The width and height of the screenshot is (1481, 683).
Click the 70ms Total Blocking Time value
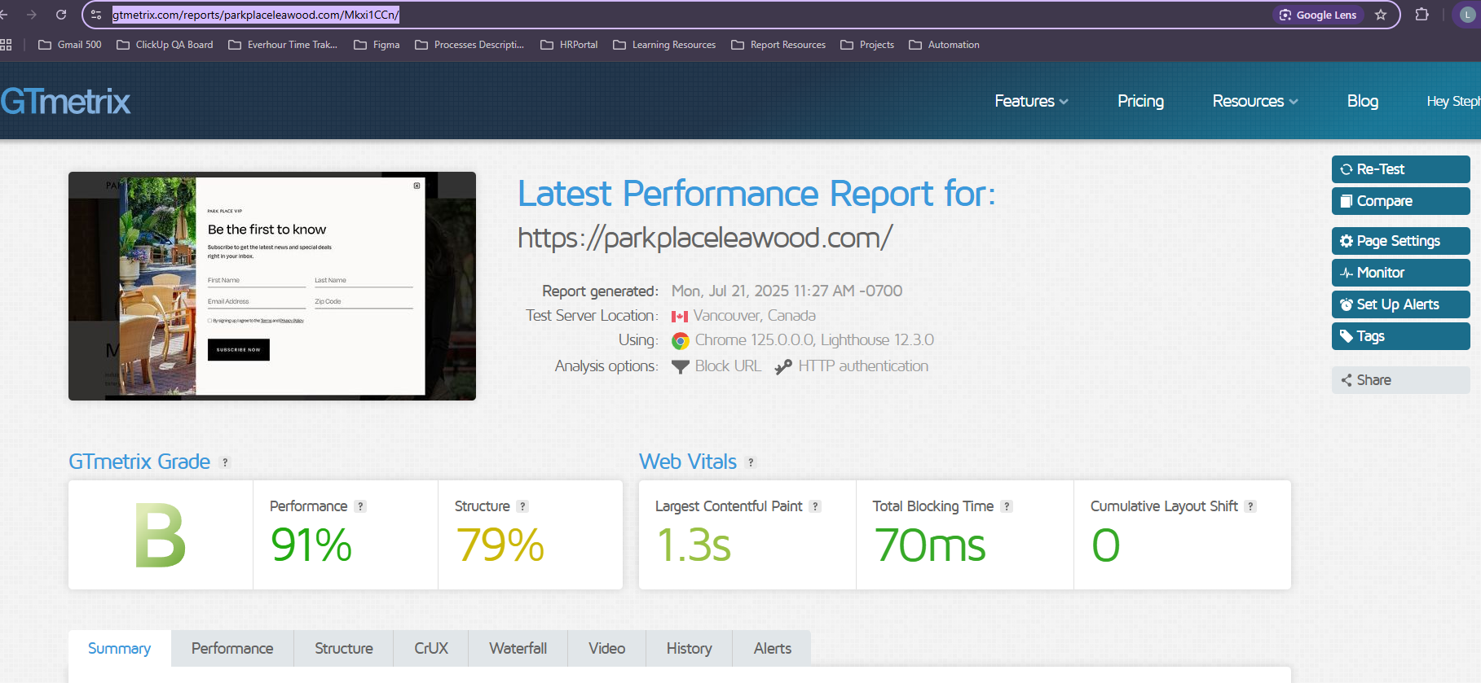930,545
